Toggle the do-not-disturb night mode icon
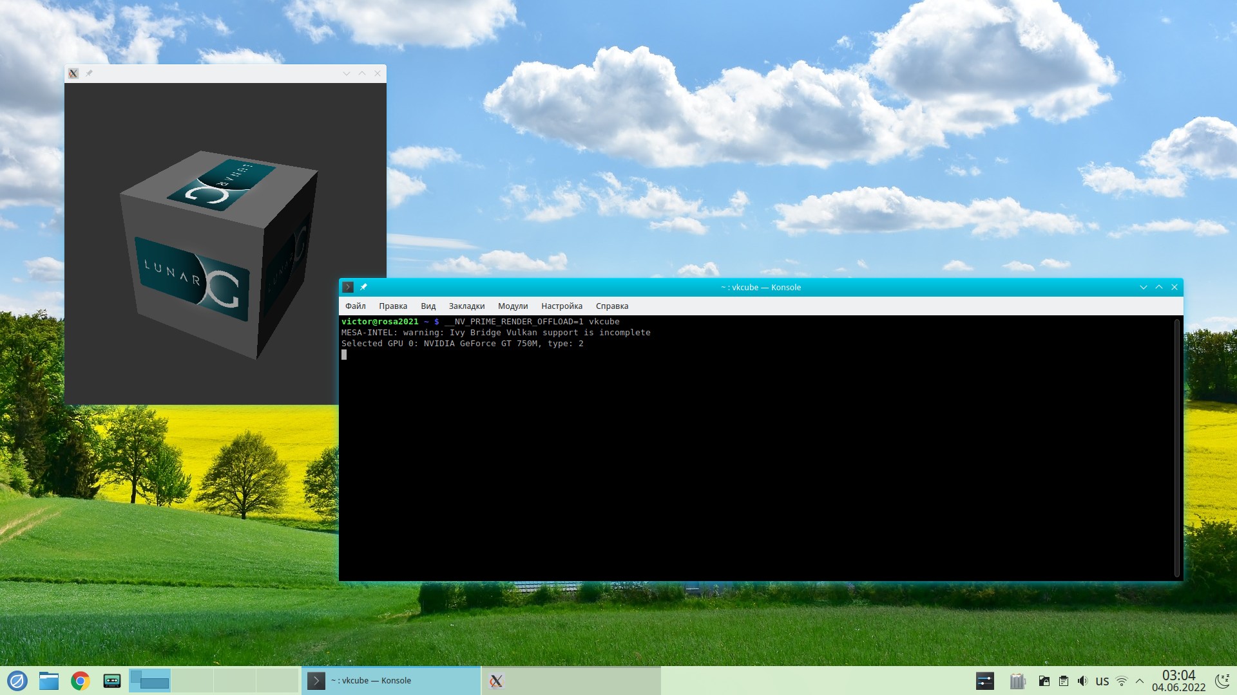 pos(1222,681)
